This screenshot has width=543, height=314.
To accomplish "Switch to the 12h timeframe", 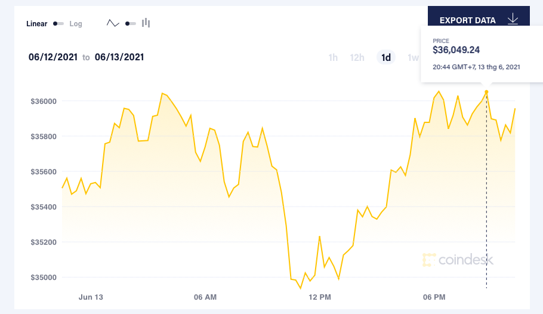I will (x=357, y=57).
